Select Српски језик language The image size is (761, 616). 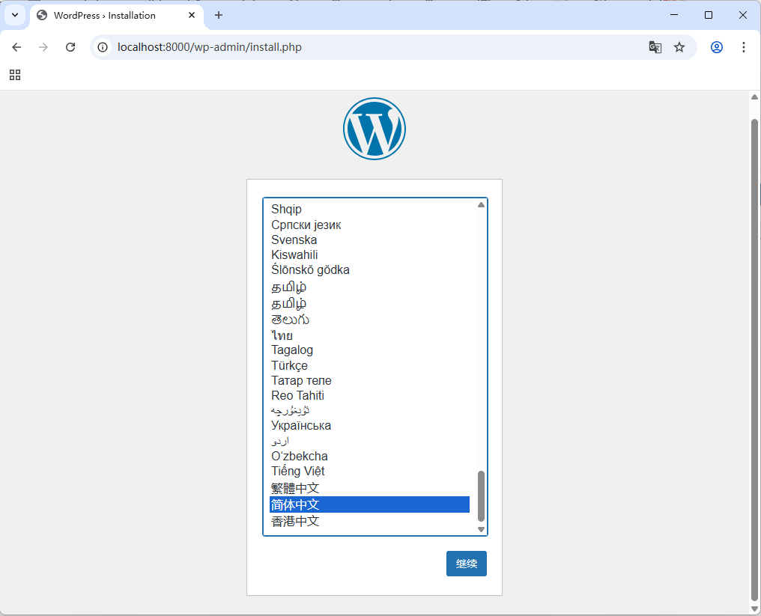click(369, 225)
